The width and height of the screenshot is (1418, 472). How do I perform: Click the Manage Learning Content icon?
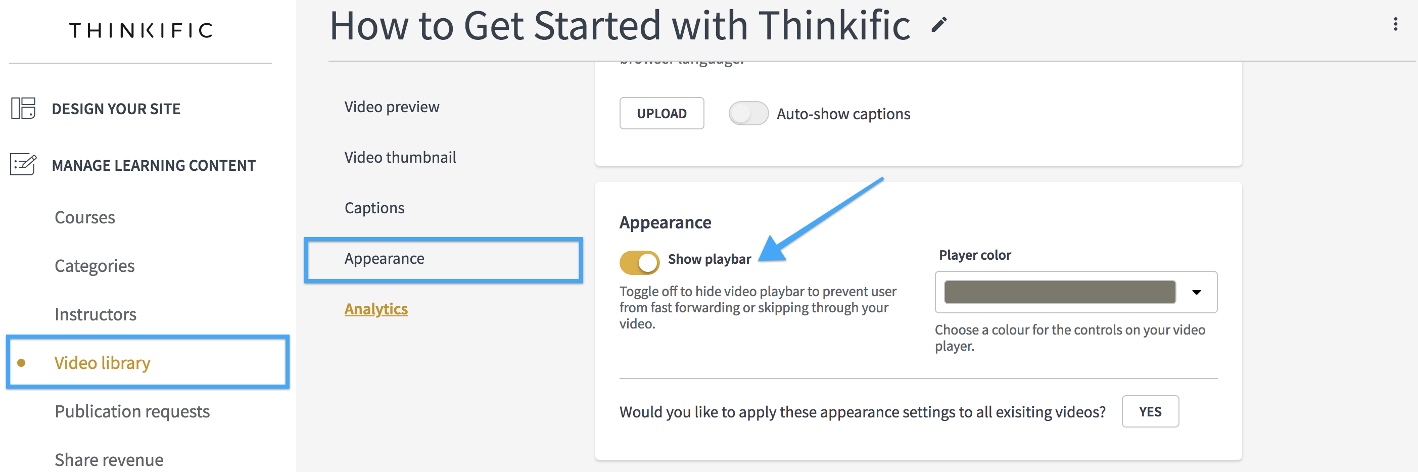[23, 164]
